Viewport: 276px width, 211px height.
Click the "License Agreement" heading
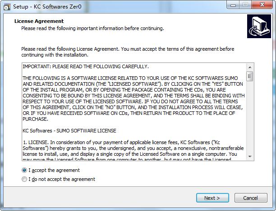click(39, 21)
